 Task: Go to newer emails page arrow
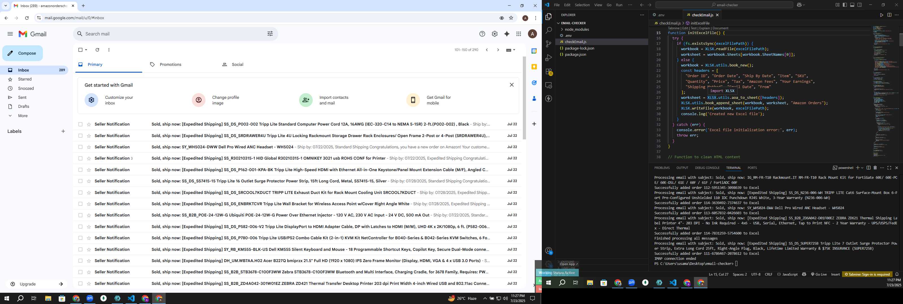coord(486,50)
